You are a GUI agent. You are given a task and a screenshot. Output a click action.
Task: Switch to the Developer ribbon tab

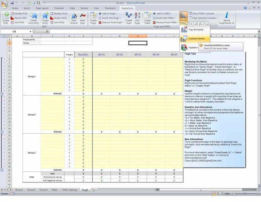(110, 8)
